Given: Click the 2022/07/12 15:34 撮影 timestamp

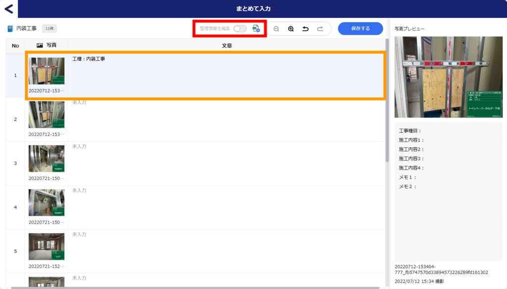Looking at the screenshot, I should point(419,281).
